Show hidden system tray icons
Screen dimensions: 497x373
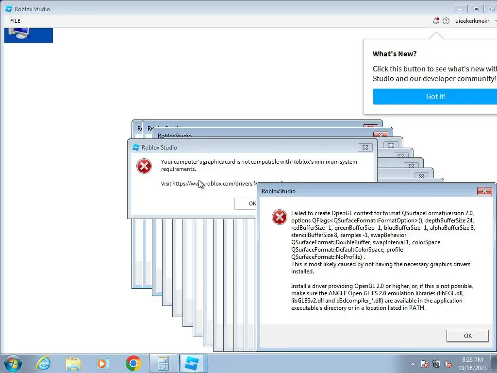point(413,364)
